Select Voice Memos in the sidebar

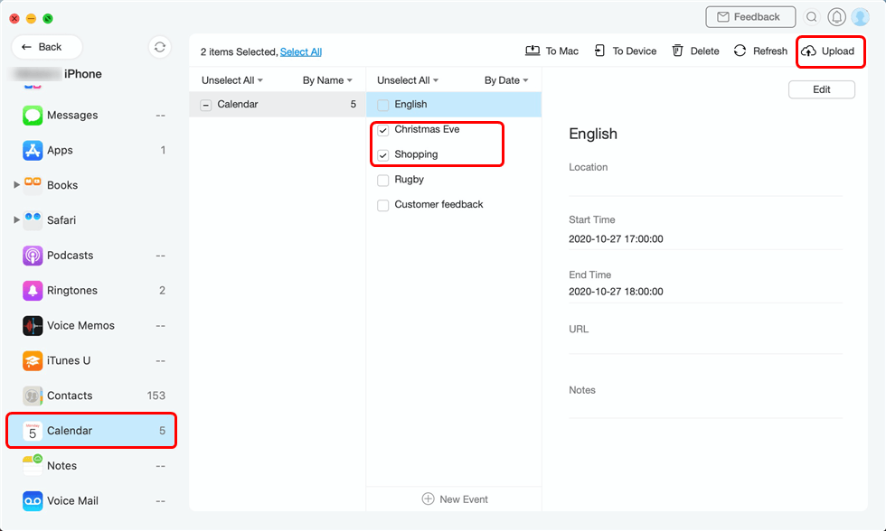[81, 325]
